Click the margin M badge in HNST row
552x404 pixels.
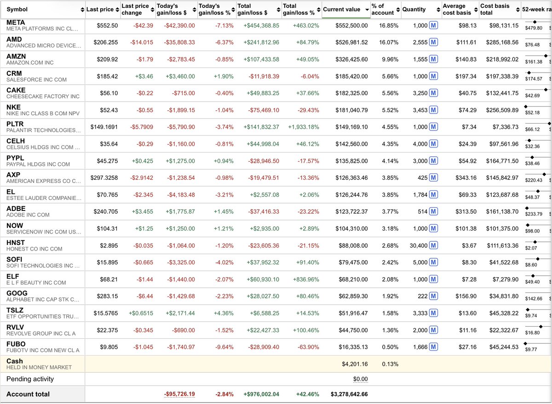pos(433,246)
